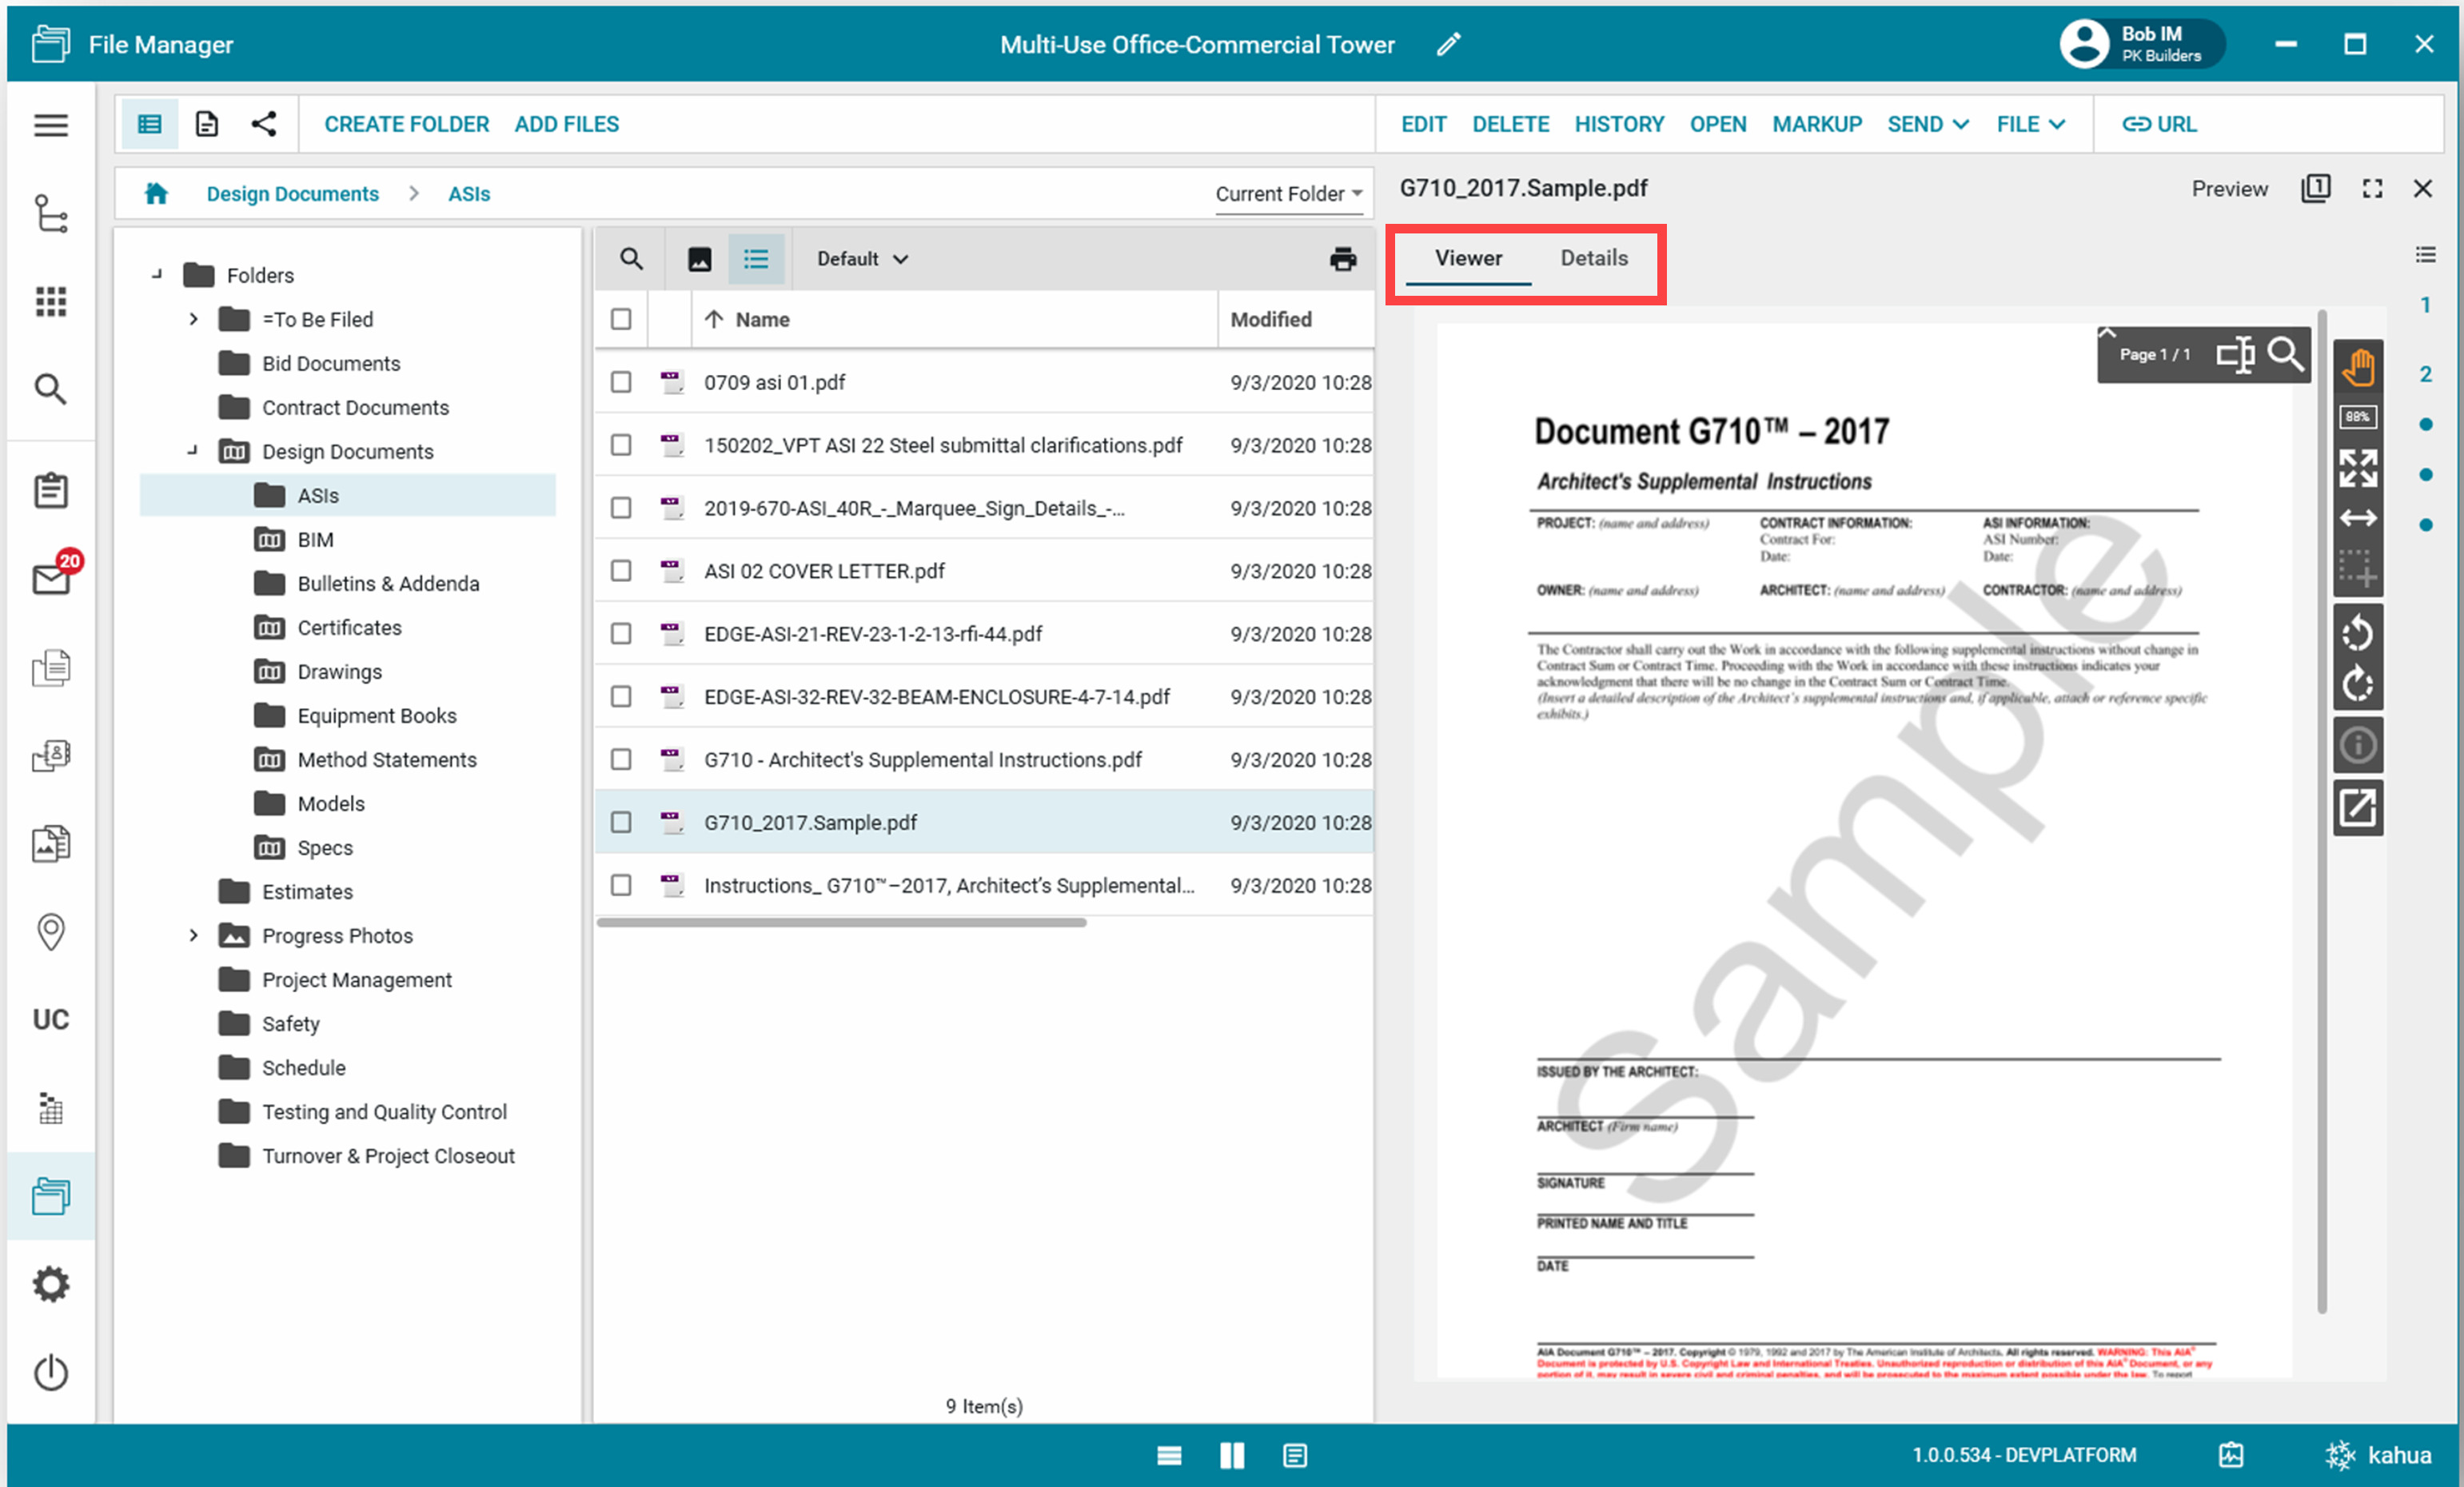Viewport: 2464px width, 1487px height.
Task: Tick the checkbox for 0709 asi 01.pdf
Action: [621, 382]
